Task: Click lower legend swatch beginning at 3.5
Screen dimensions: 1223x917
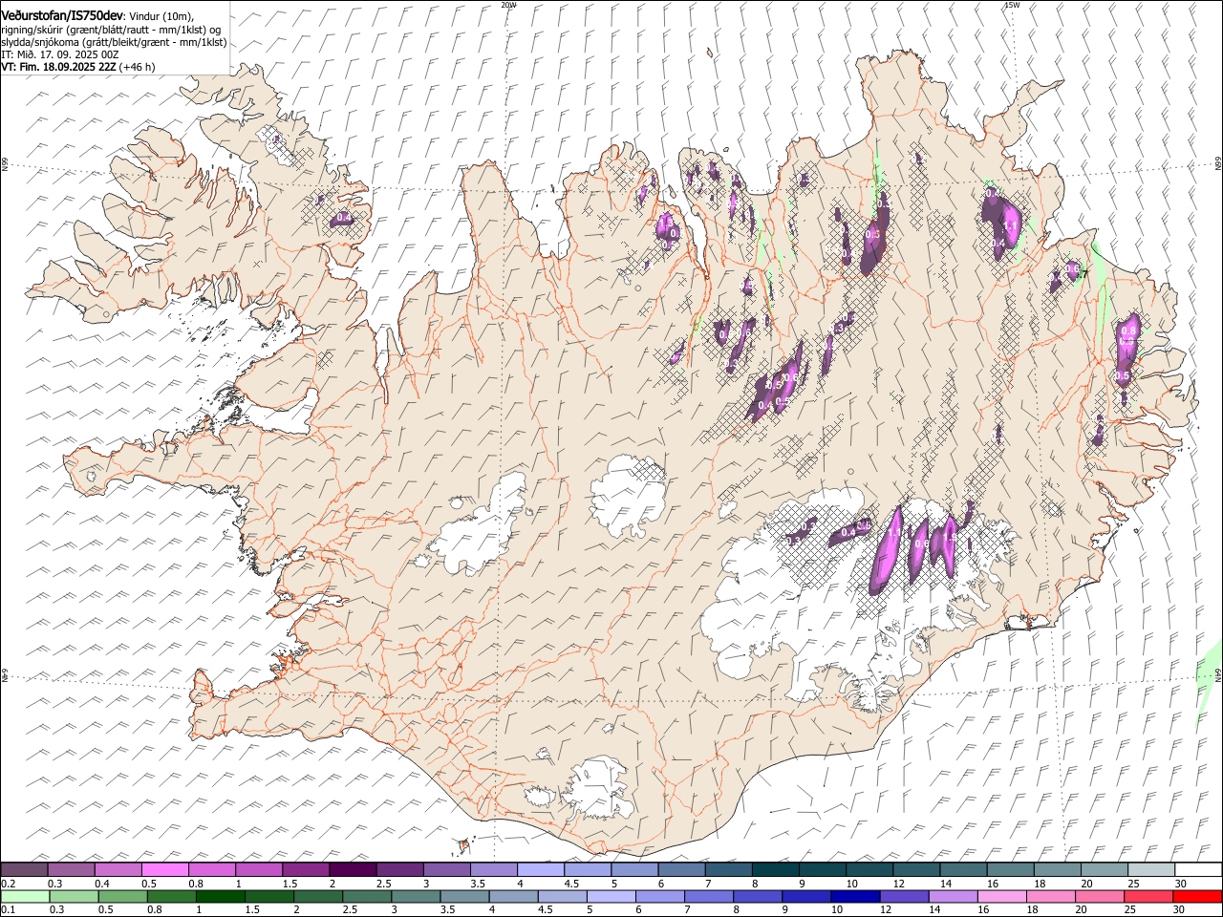Action: (x=463, y=896)
